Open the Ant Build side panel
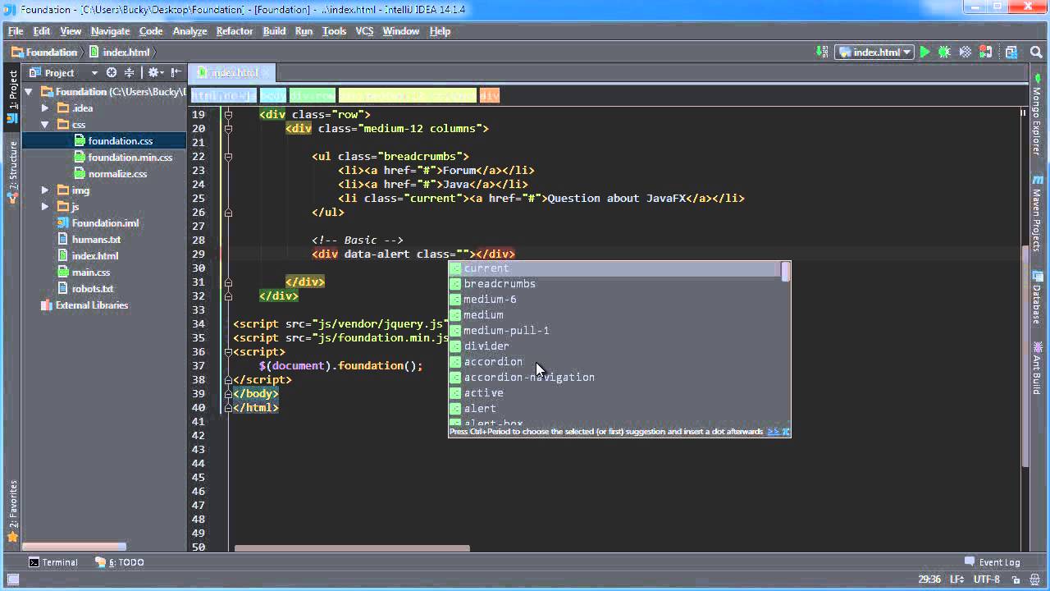 tap(1037, 368)
